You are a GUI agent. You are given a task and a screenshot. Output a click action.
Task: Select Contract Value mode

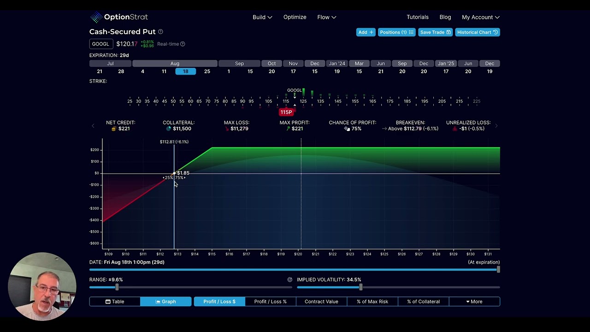pos(321,302)
